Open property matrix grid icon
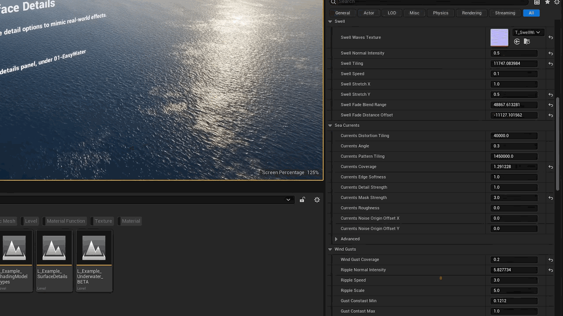 (537, 2)
